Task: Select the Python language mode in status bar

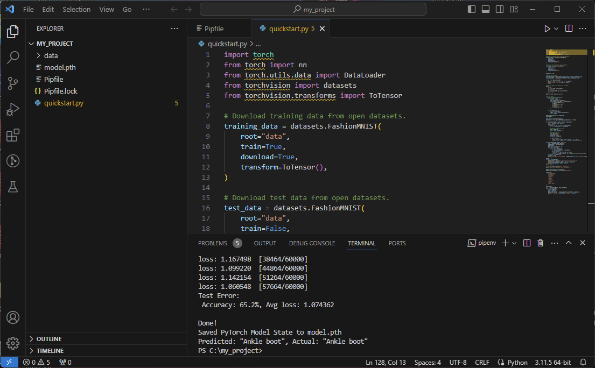Action: tap(517, 362)
